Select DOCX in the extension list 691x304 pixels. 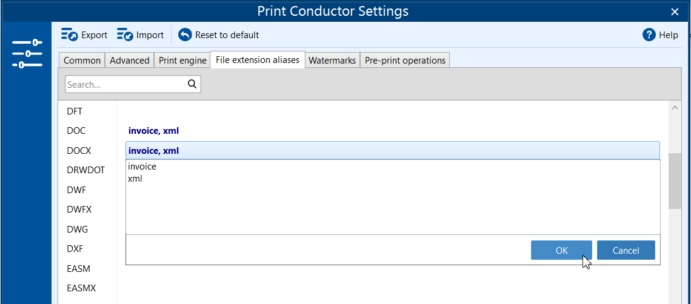tap(79, 150)
